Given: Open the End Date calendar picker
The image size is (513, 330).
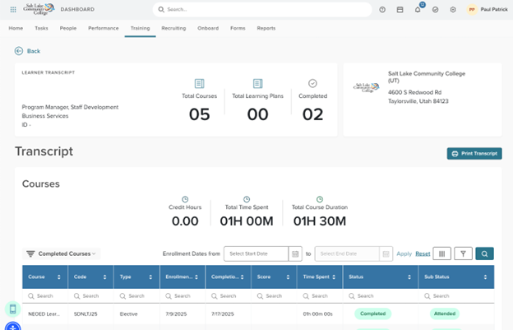Looking at the screenshot, I should [386, 254].
